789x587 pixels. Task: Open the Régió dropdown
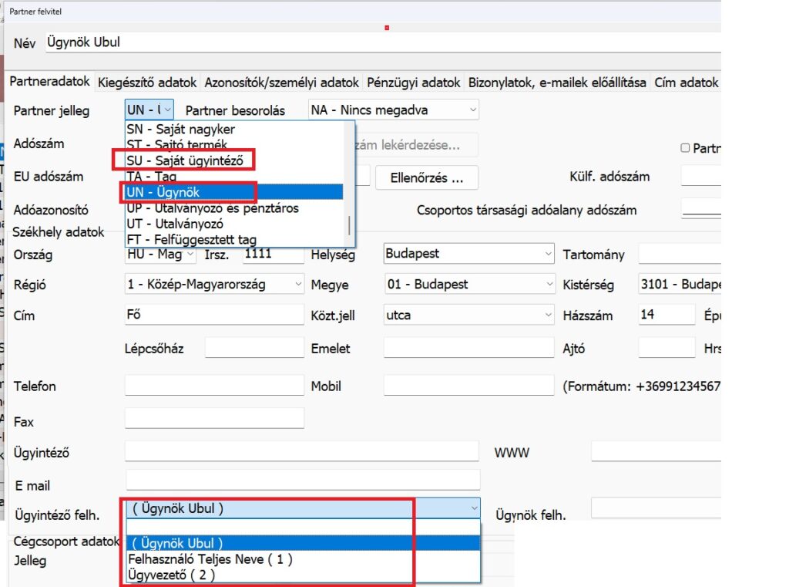pyautogui.click(x=214, y=284)
